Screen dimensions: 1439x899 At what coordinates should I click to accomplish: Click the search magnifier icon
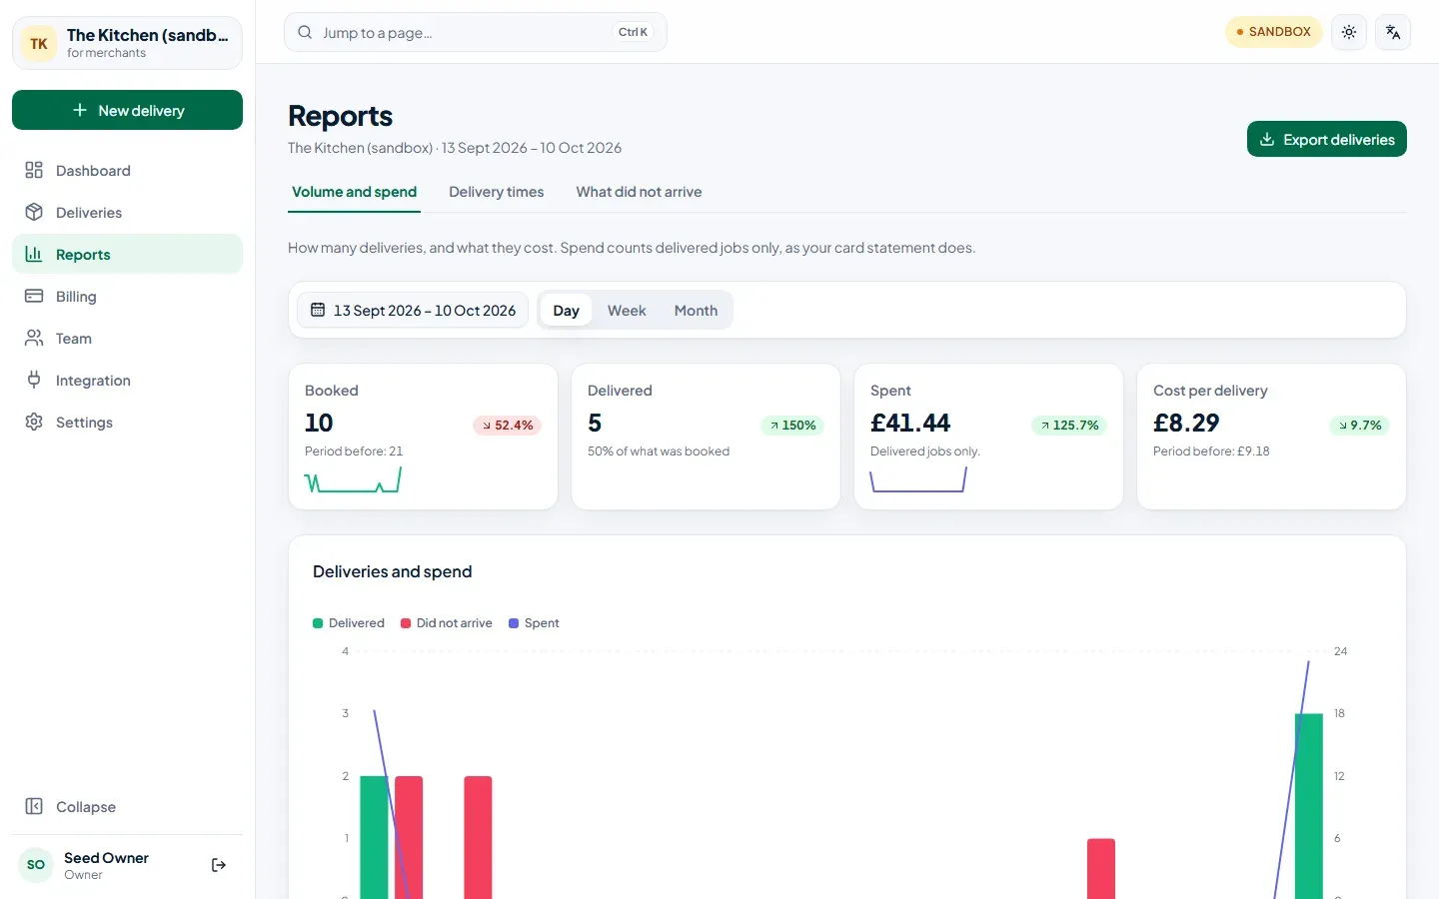click(305, 32)
